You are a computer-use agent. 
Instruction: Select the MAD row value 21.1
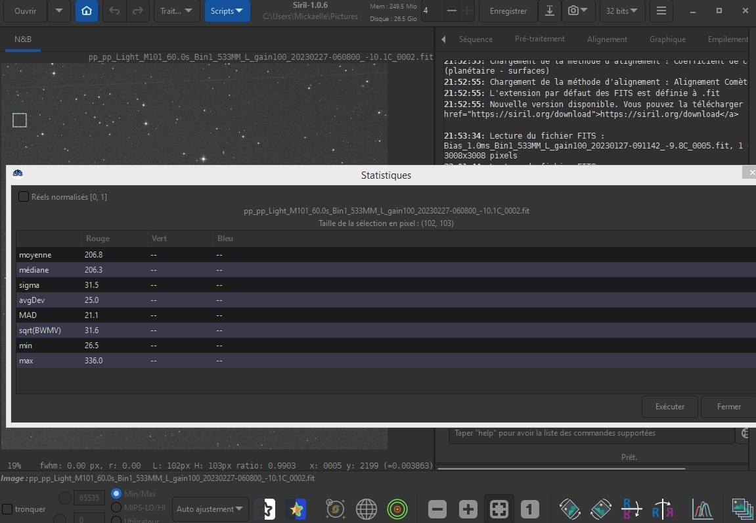91,315
